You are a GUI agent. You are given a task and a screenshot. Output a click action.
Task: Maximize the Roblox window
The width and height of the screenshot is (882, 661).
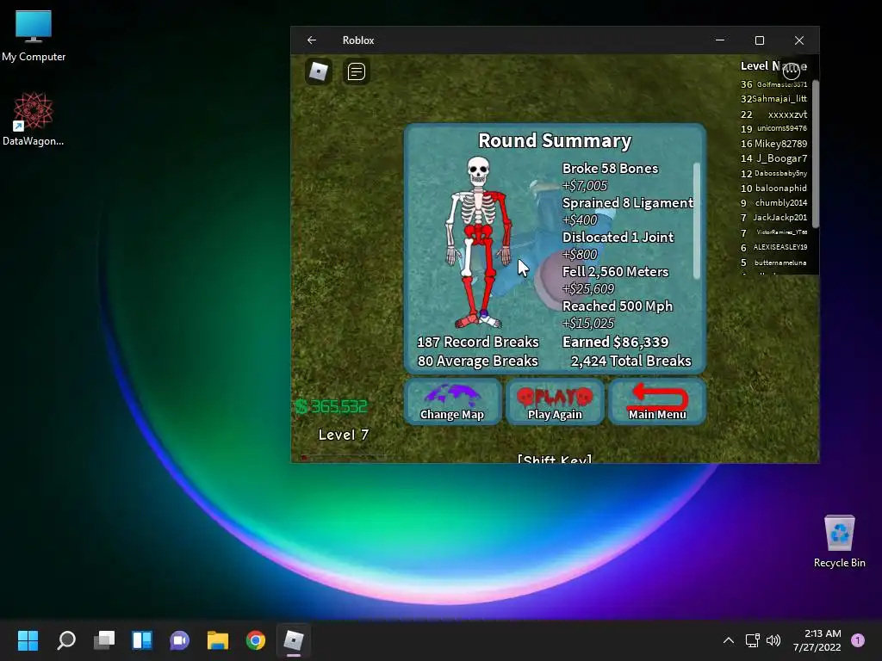click(x=760, y=40)
